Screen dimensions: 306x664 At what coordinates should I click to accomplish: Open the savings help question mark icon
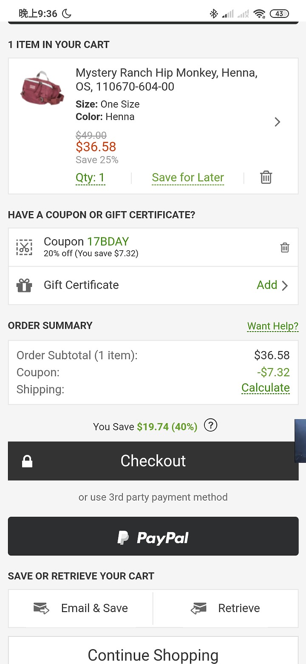coord(211,425)
